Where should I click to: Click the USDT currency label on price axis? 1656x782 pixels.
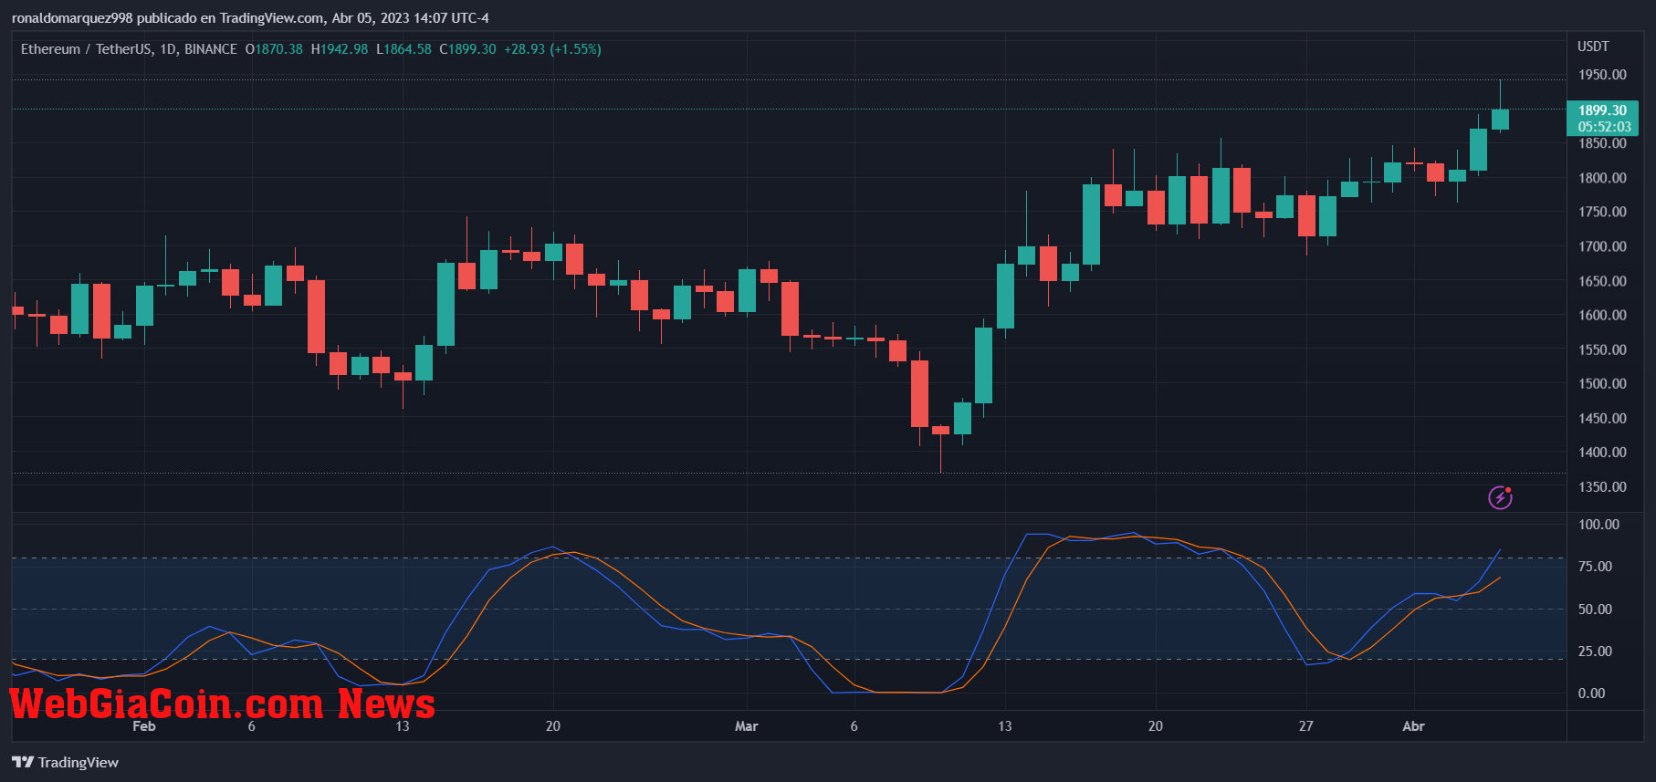pos(1593,47)
